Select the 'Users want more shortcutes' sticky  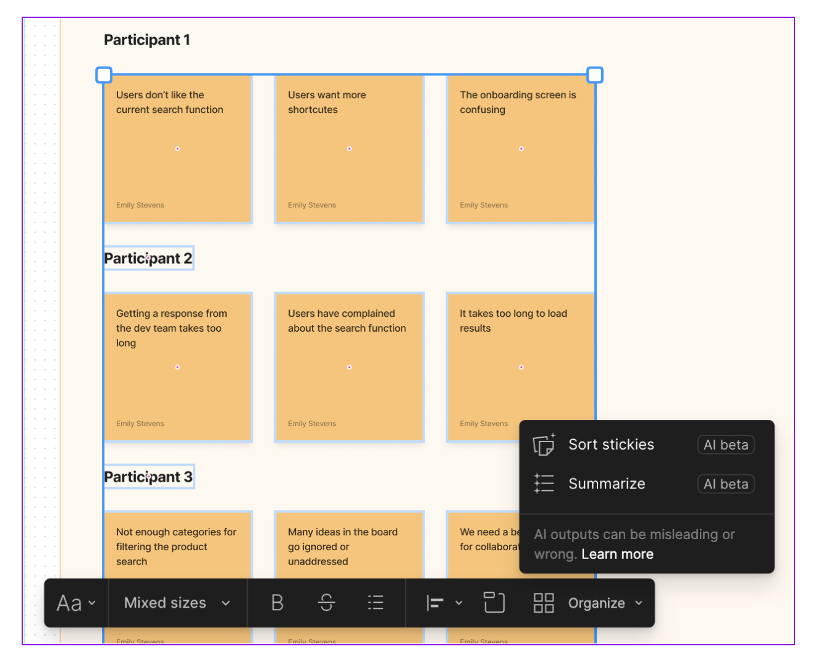tap(350, 148)
